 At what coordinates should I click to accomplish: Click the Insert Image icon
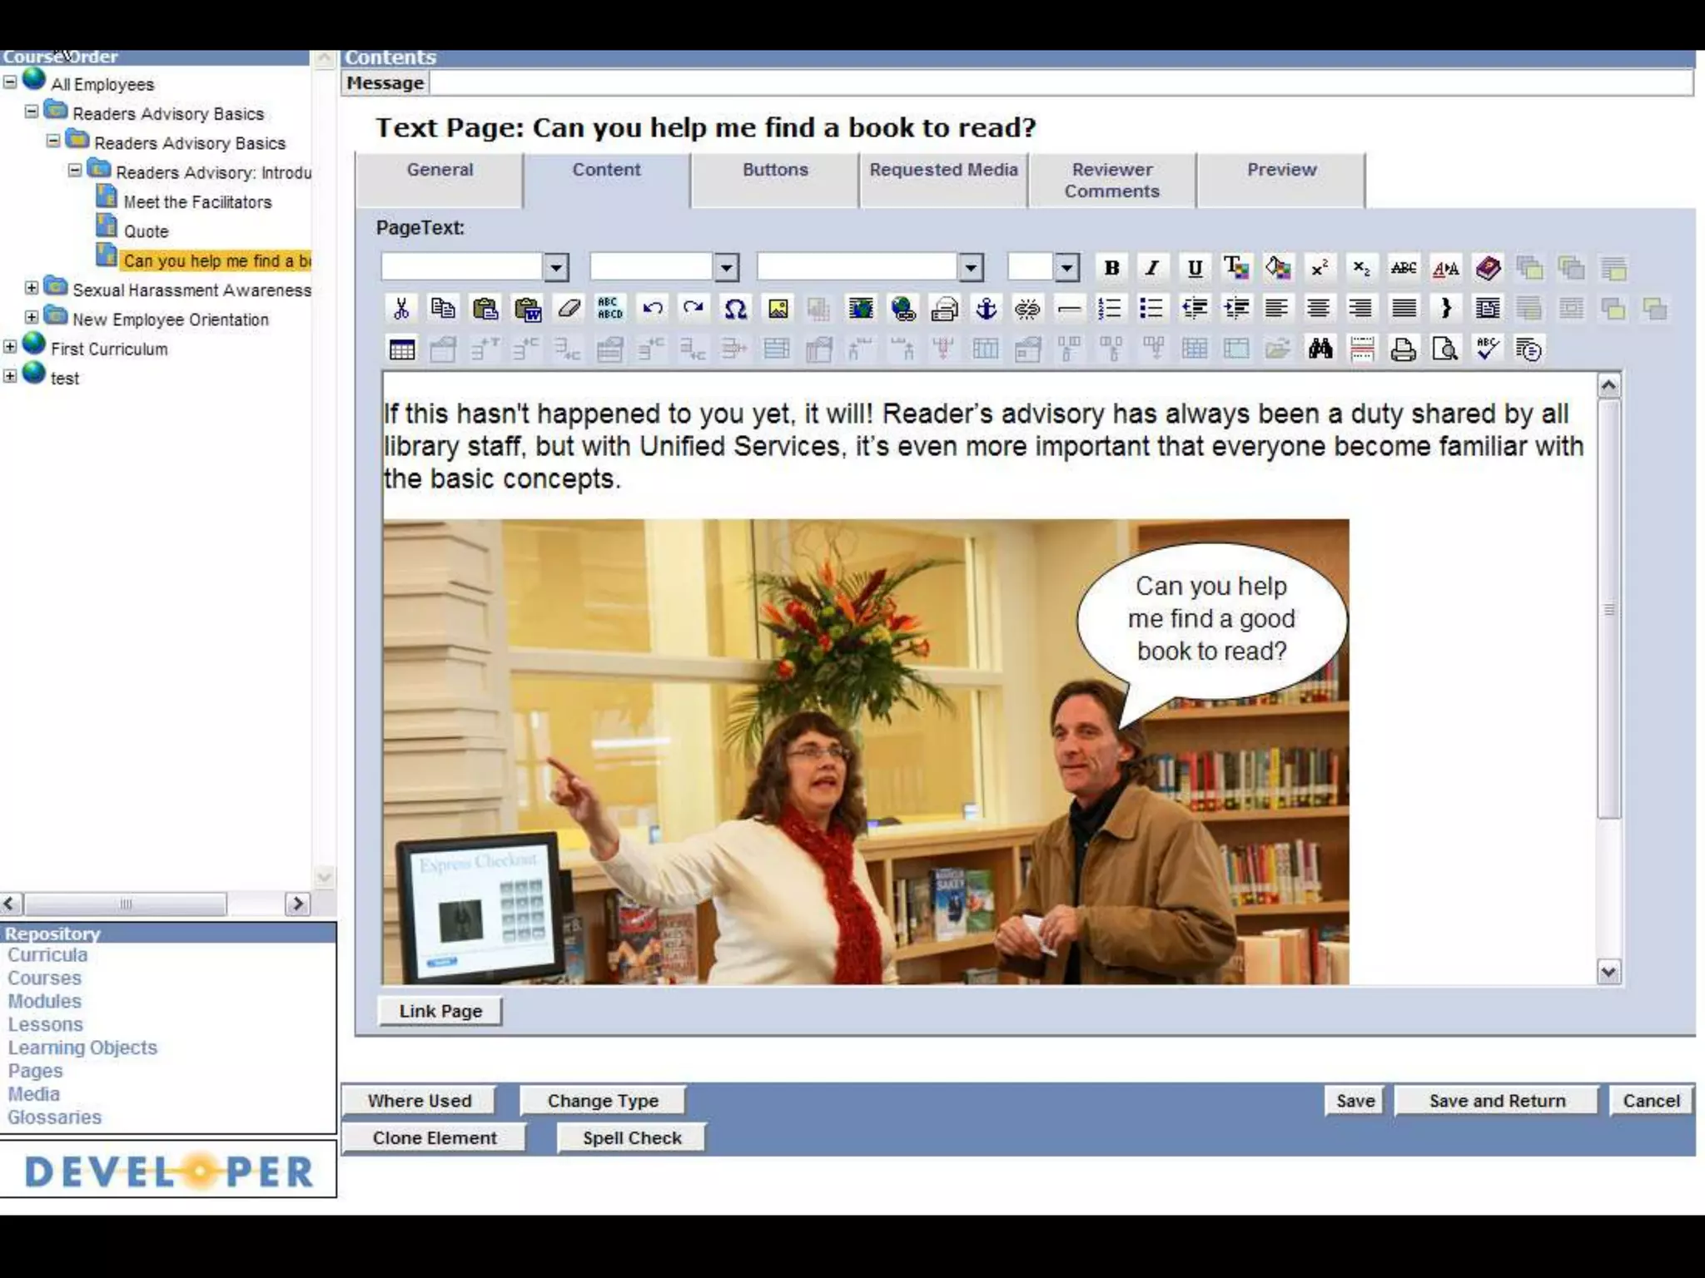(x=778, y=309)
